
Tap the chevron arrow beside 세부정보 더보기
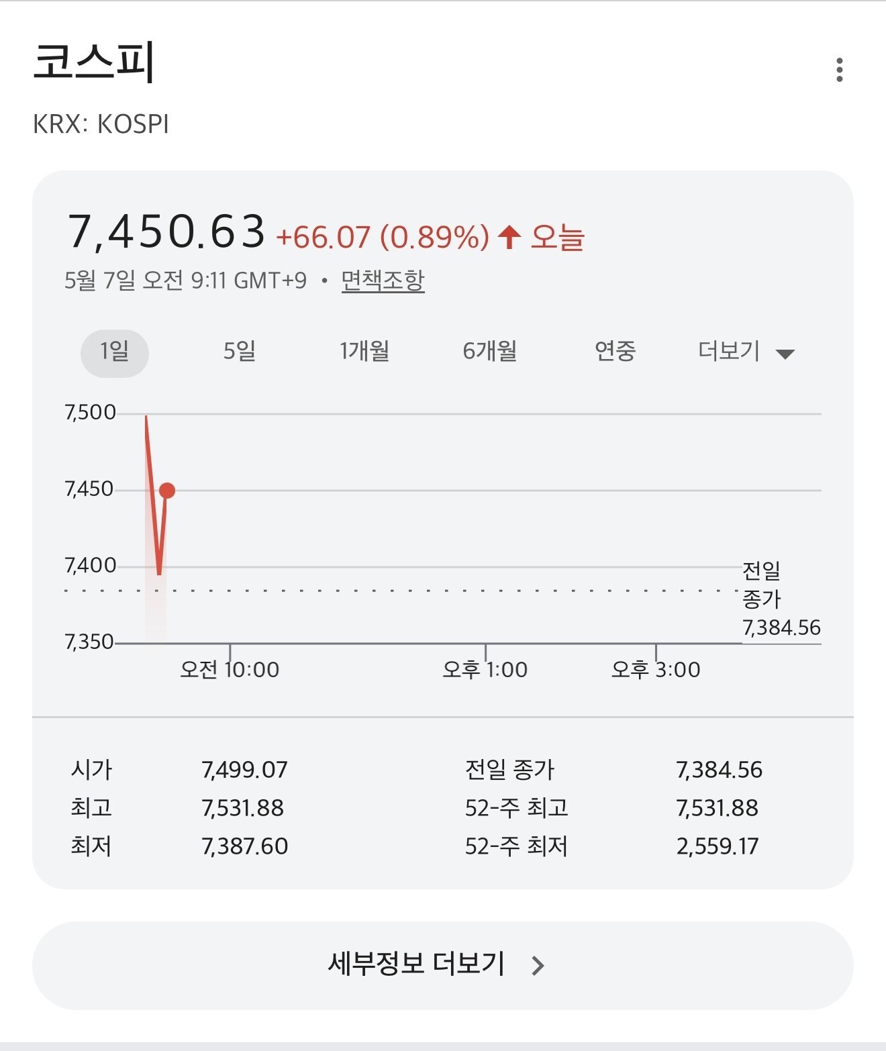(538, 966)
